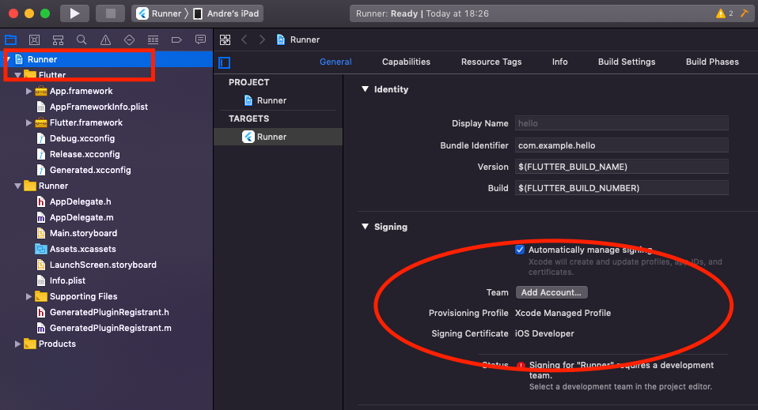
Task: Collapse the Identity section
Action: [366, 89]
